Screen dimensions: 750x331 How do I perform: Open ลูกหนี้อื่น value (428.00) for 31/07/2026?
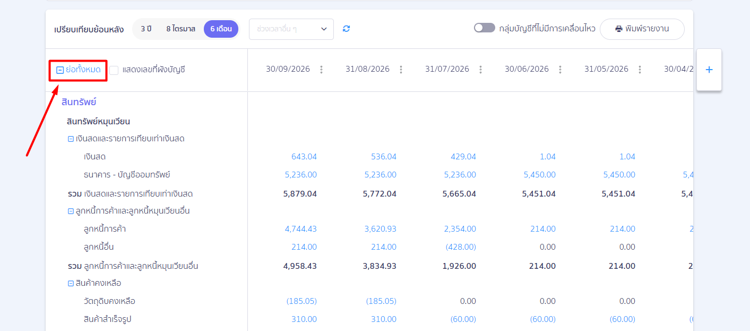coord(460,247)
